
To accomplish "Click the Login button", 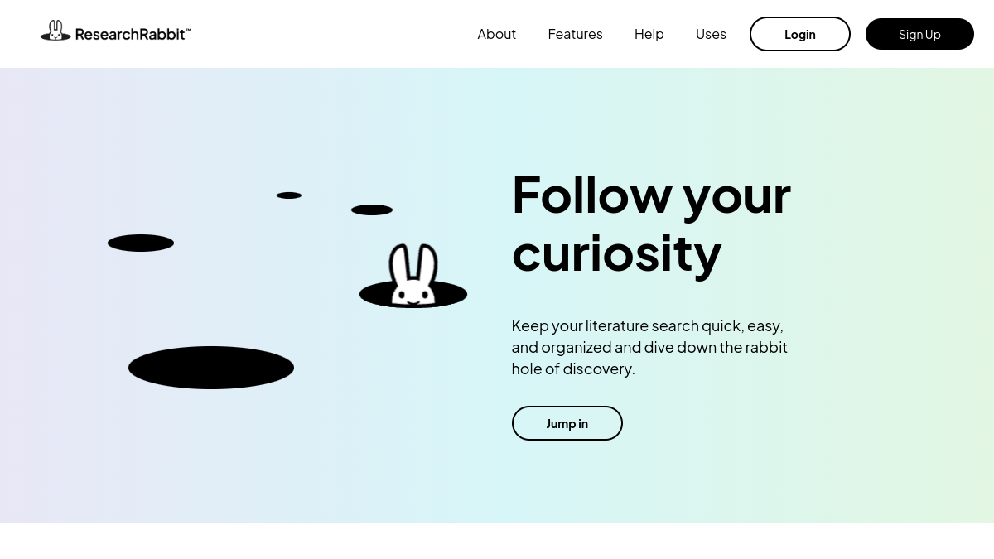I will 800,34.
